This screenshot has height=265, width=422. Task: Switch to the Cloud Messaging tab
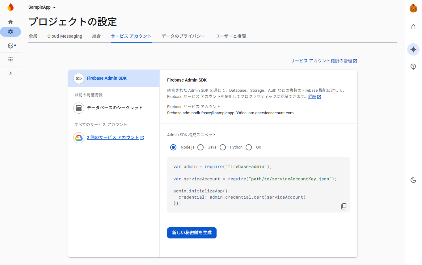[x=65, y=36]
